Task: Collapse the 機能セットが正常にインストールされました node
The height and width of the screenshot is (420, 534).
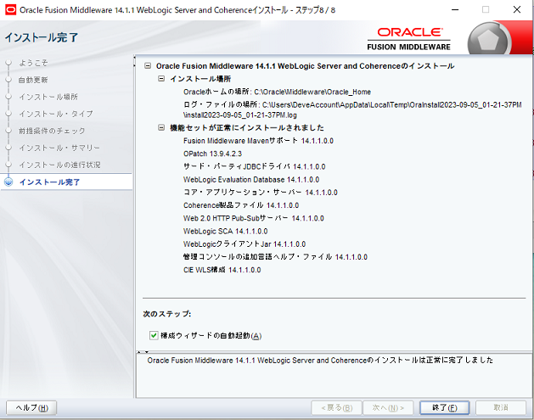Action: click(x=161, y=127)
